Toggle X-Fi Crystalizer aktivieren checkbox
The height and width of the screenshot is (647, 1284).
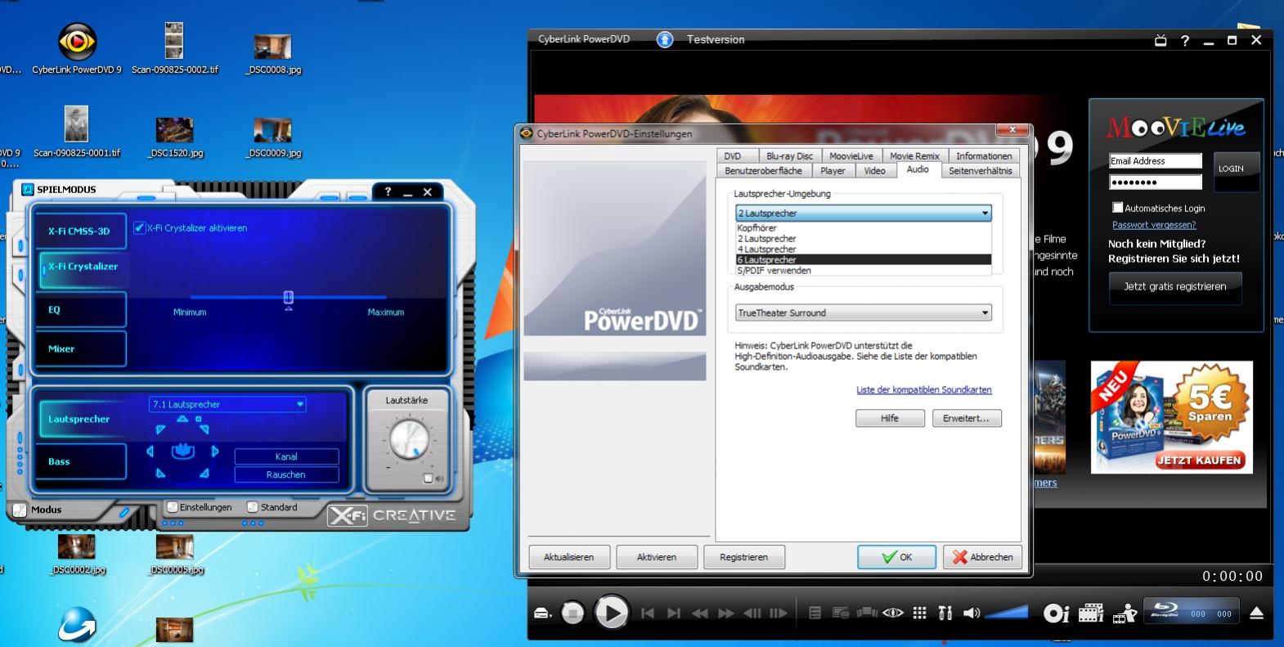(139, 228)
